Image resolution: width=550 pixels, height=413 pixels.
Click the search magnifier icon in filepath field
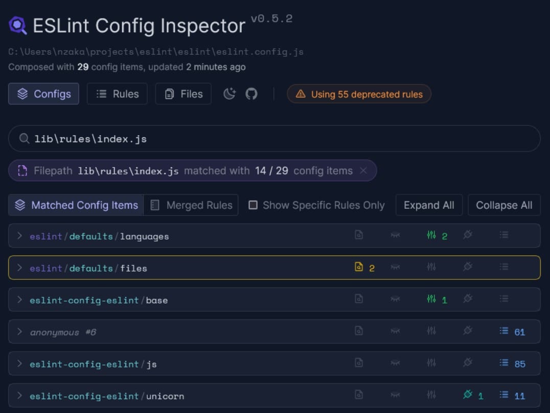(24, 138)
